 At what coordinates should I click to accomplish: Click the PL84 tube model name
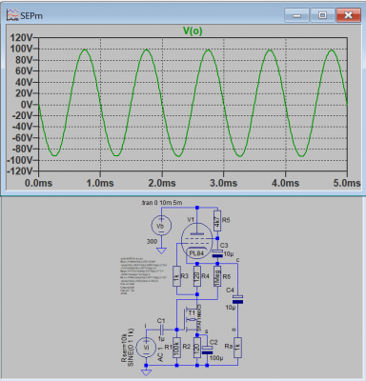(x=196, y=253)
